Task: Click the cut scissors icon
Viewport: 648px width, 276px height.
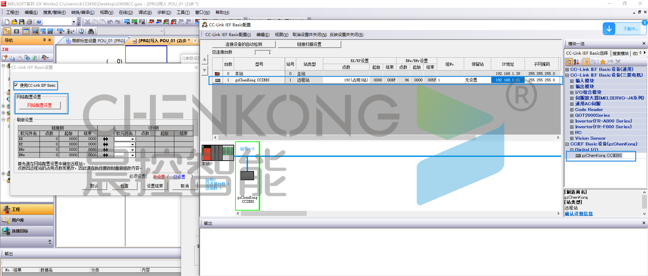Action: click(88, 22)
